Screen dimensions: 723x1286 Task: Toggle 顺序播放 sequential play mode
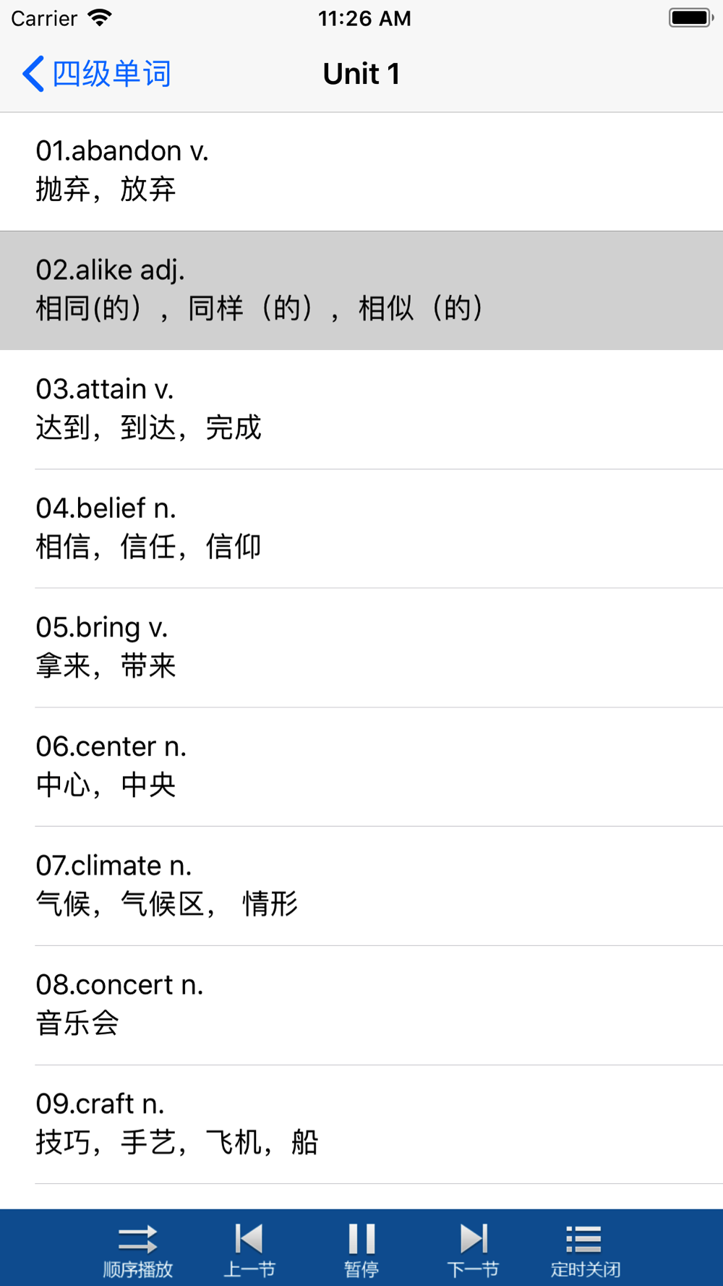click(x=137, y=1251)
